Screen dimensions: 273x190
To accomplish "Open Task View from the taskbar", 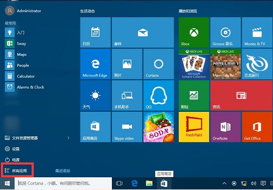I will tap(119, 183).
